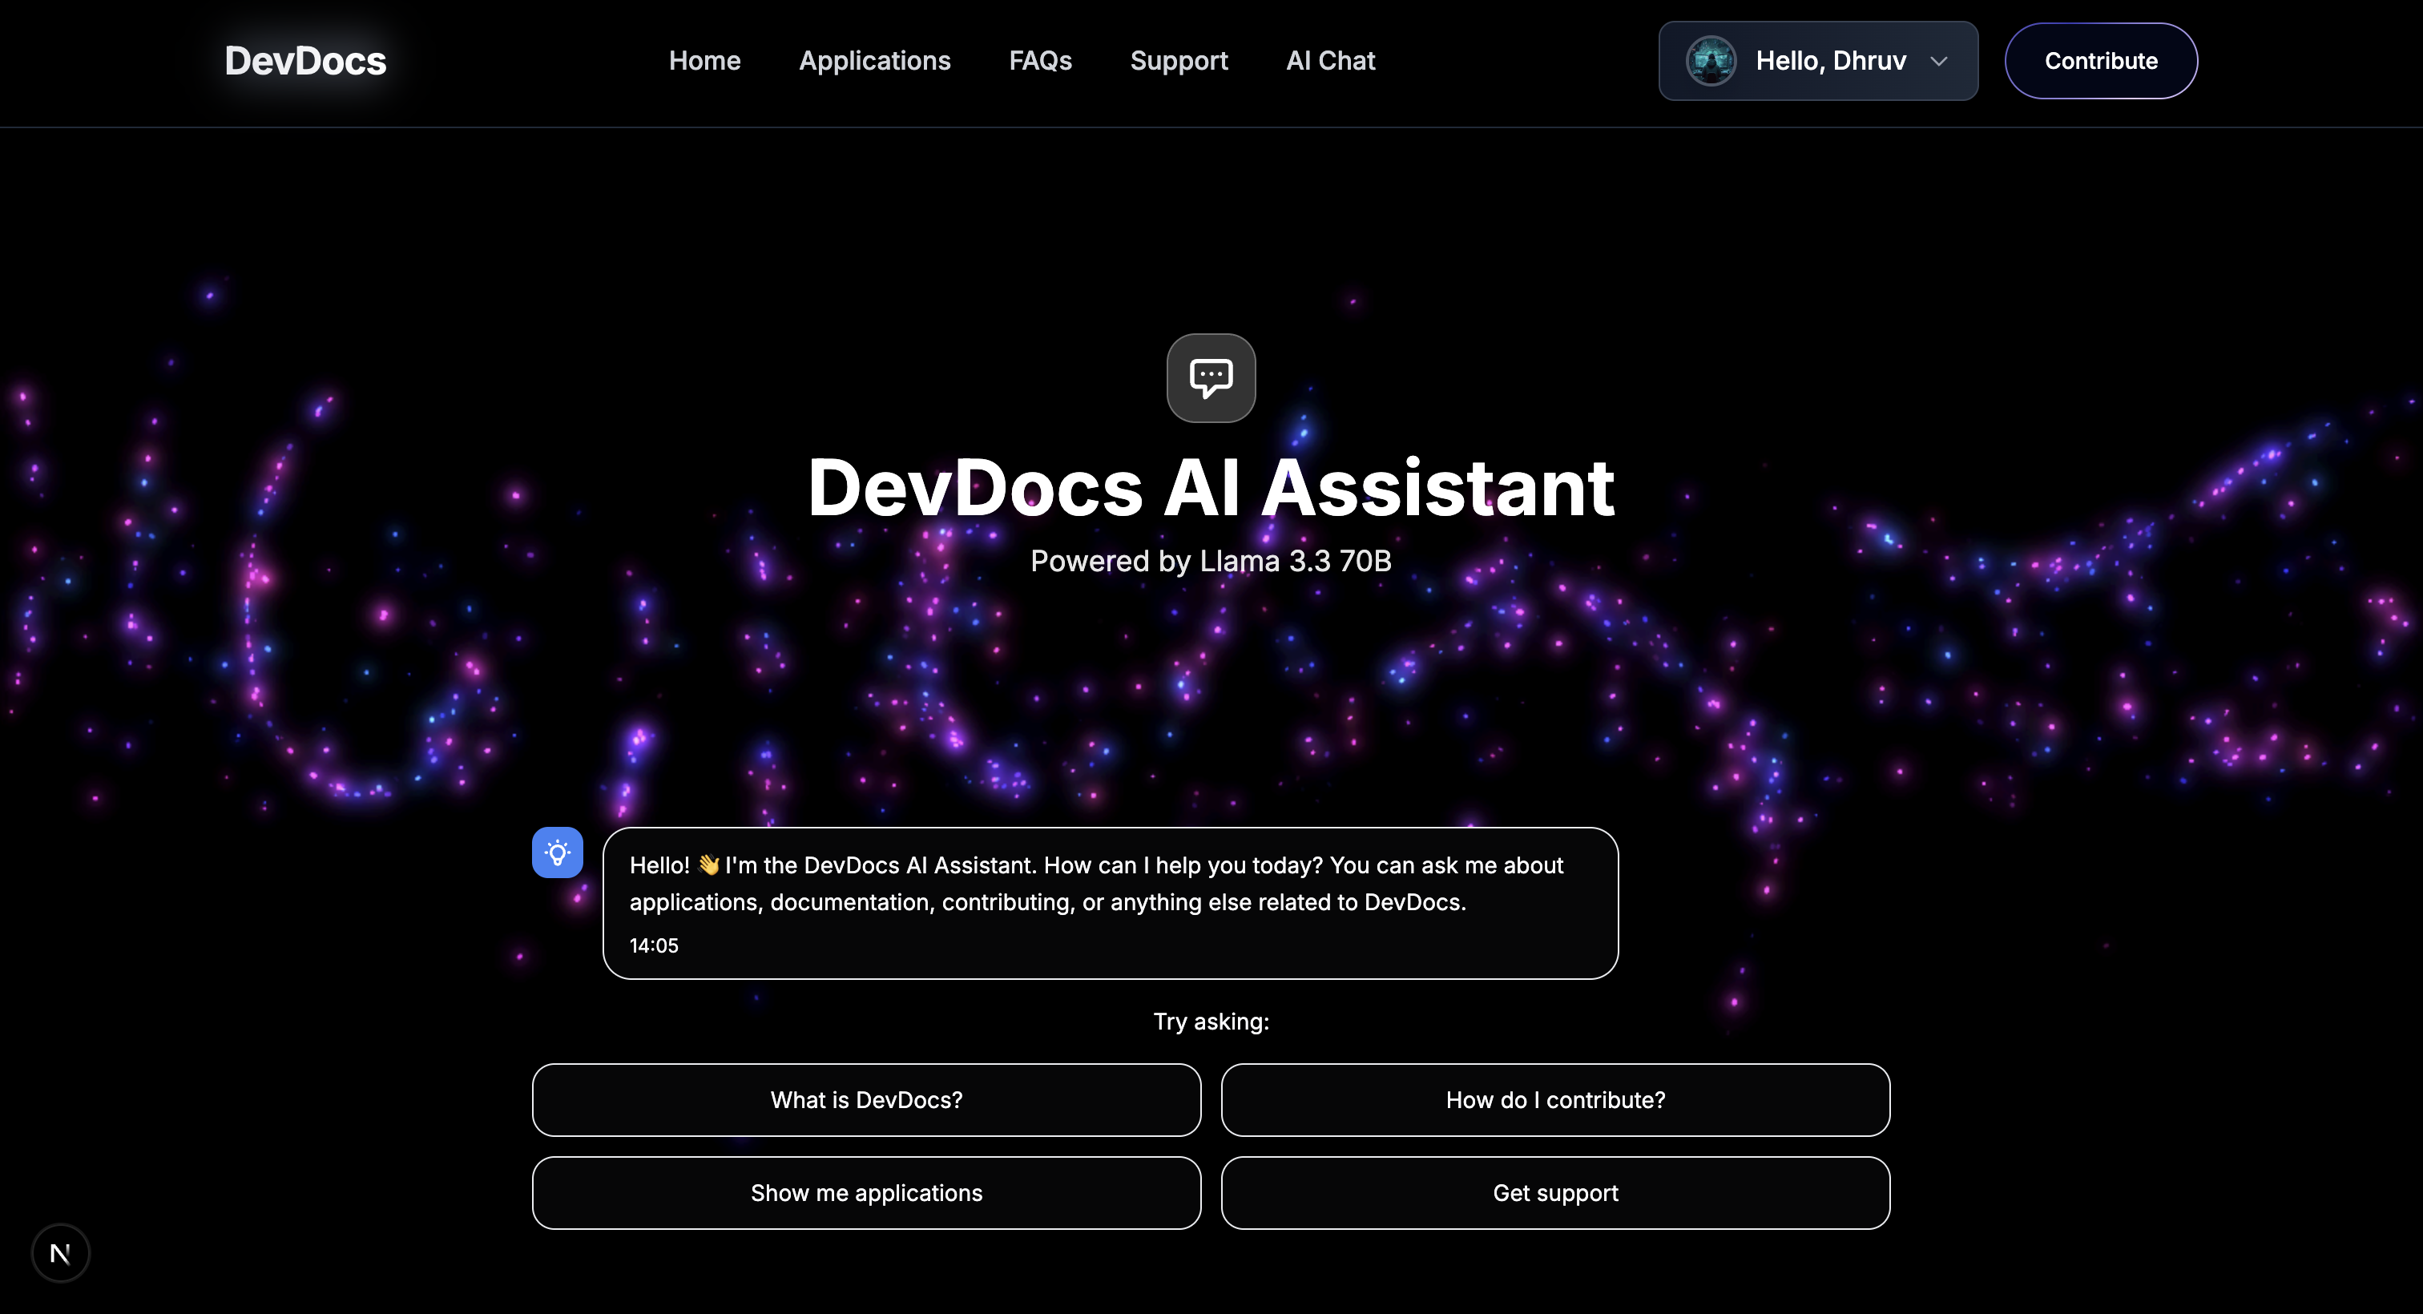
Task: Click the 'Get support' suggestion
Action: pos(1554,1193)
